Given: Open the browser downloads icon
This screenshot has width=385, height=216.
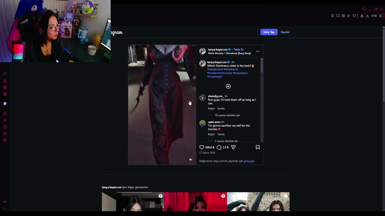Looking at the screenshot, I should click(x=367, y=16).
